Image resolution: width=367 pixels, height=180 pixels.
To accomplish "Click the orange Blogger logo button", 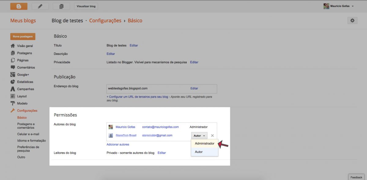I will [19, 6].
